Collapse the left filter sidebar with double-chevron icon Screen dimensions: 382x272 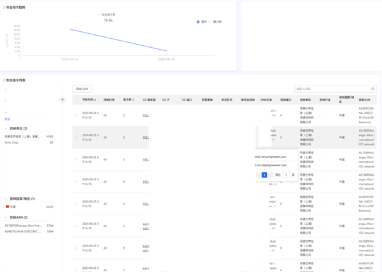pos(62,99)
